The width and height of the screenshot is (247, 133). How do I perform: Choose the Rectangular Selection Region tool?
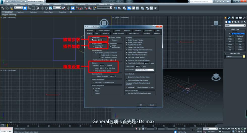pos(33,8)
